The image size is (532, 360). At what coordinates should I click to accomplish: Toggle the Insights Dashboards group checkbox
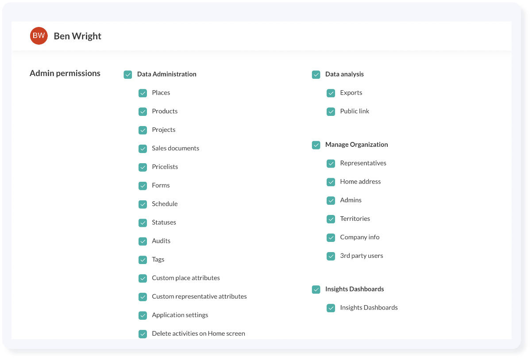(316, 289)
